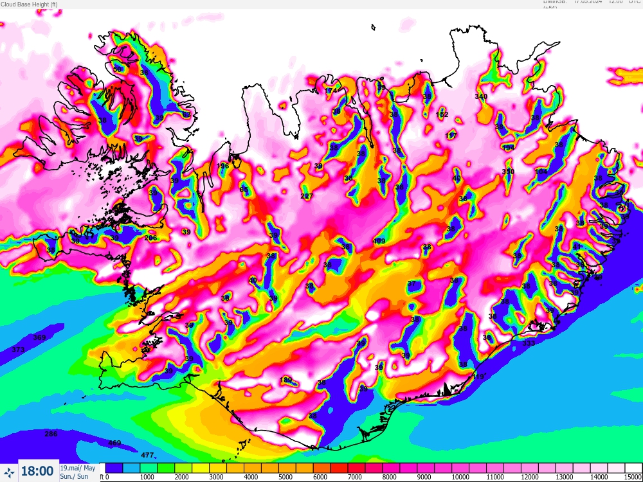Click the date label 19.maí/ May Sun
The image size is (643, 482).
click(x=78, y=472)
